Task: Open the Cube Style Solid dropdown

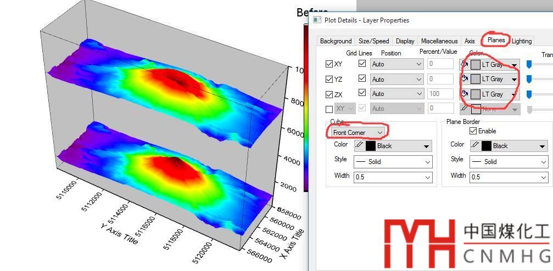Action: 393,162
